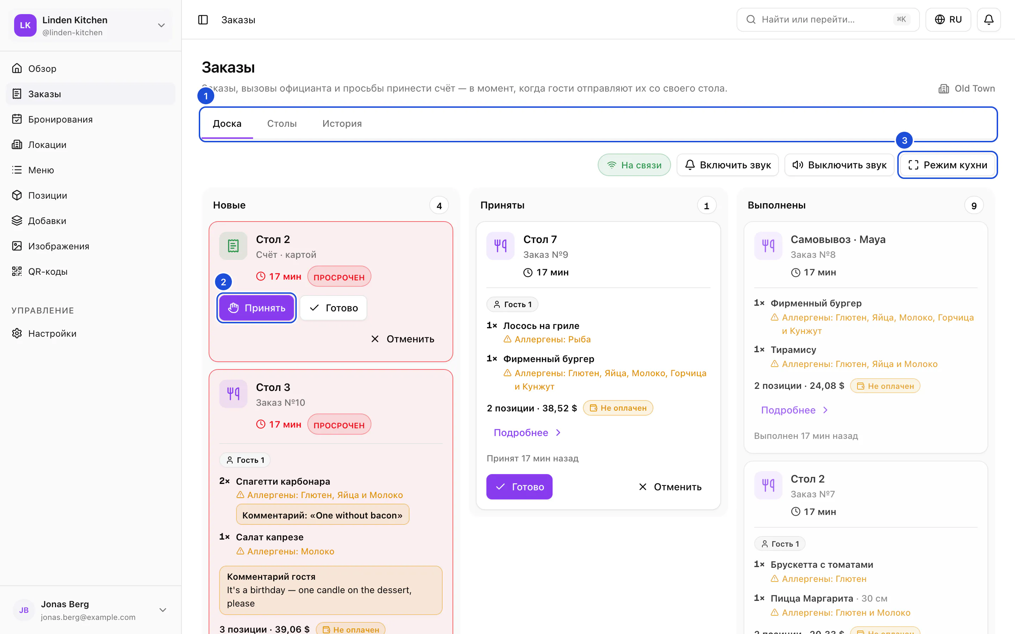Image resolution: width=1015 pixels, height=634 pixels.
Task: Click the Стол 2 bill receipt icon
Action: (x=233, y=246)
